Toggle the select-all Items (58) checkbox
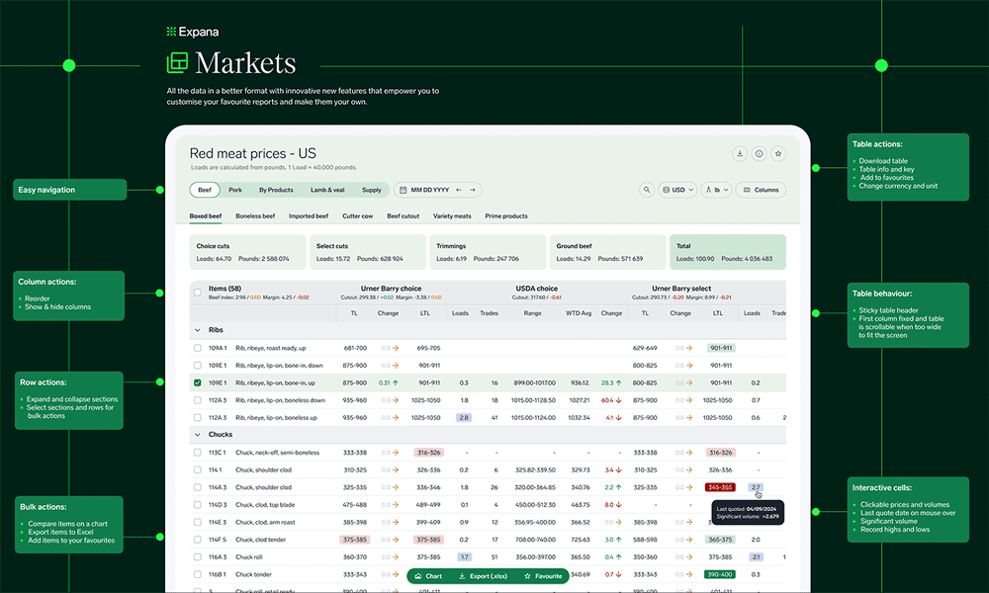Viewport: 989px width, 593px height. coord(198,293)
